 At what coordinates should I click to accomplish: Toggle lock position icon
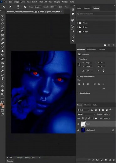[x=89, y=118]
